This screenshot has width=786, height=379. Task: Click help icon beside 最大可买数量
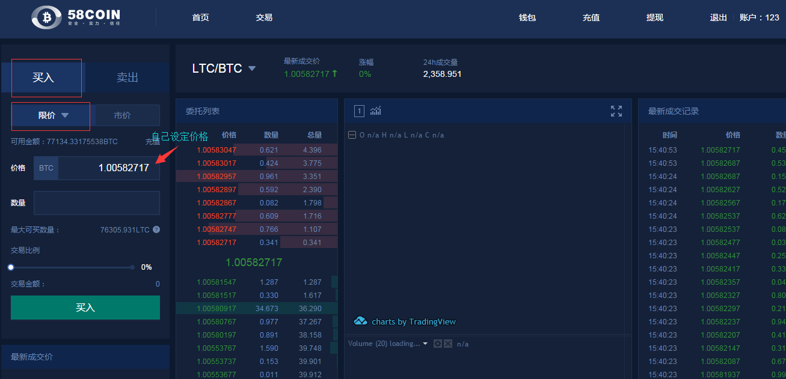click(x=156, y=229)
